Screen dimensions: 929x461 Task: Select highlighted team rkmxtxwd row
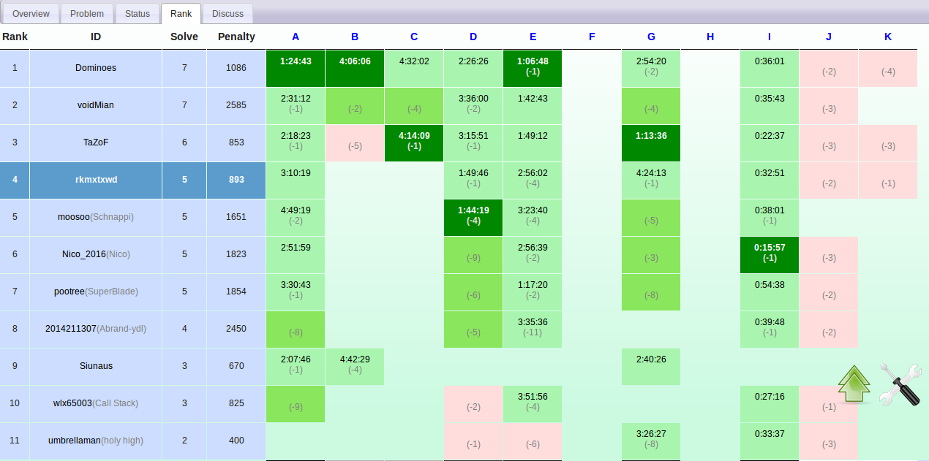click(96, 180)
